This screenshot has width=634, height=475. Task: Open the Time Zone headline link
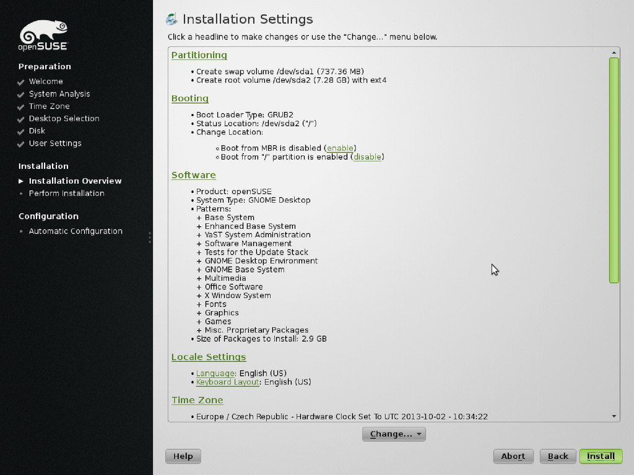198,400
